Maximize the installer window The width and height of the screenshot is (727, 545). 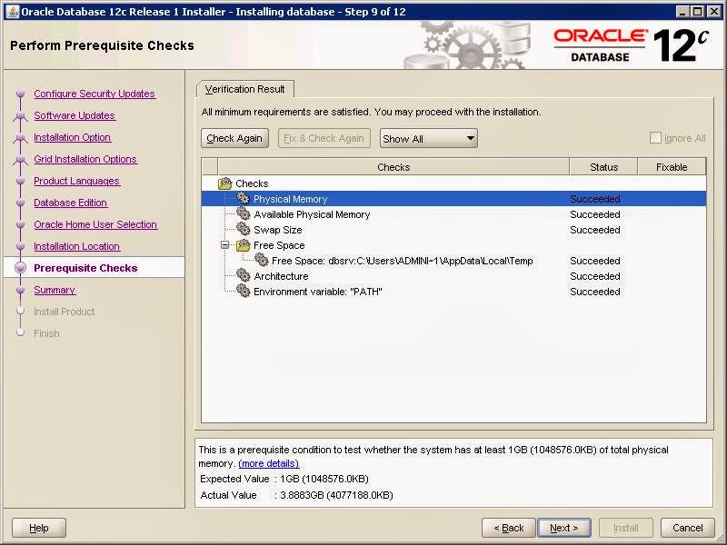697,12
